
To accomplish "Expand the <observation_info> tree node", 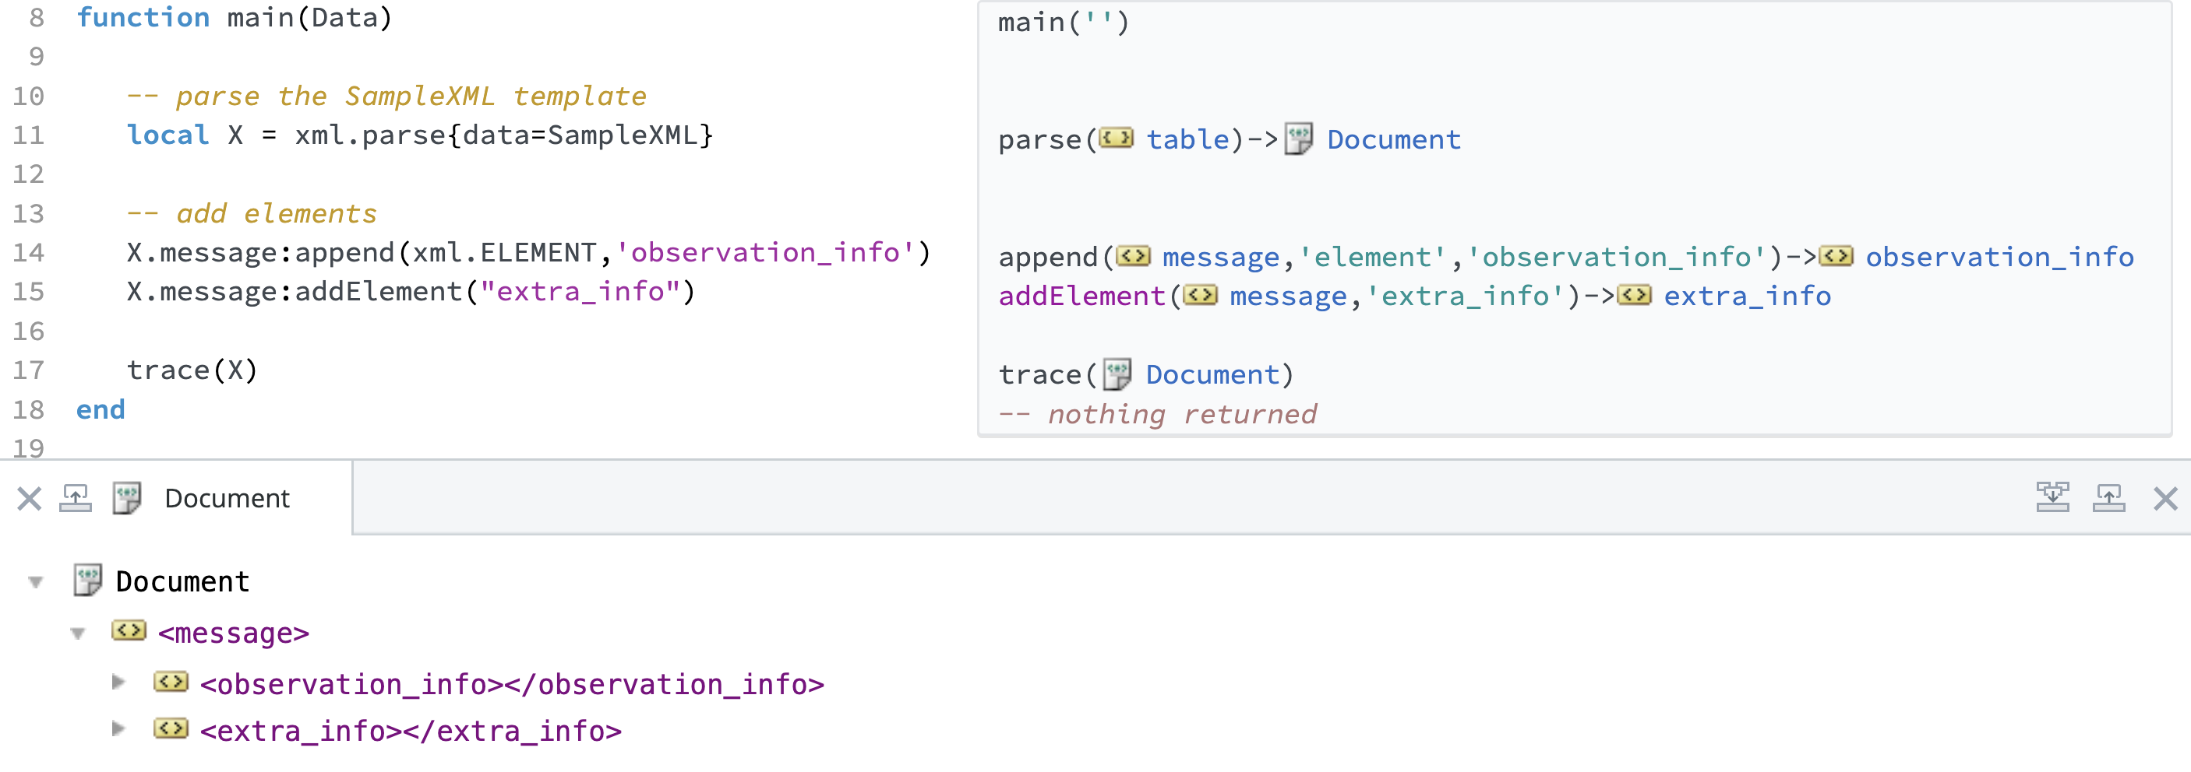I will 119,682.
